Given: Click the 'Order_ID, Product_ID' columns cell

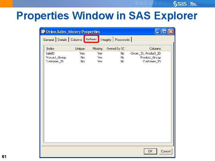Looking at the screenshot, I should point(146,53).
